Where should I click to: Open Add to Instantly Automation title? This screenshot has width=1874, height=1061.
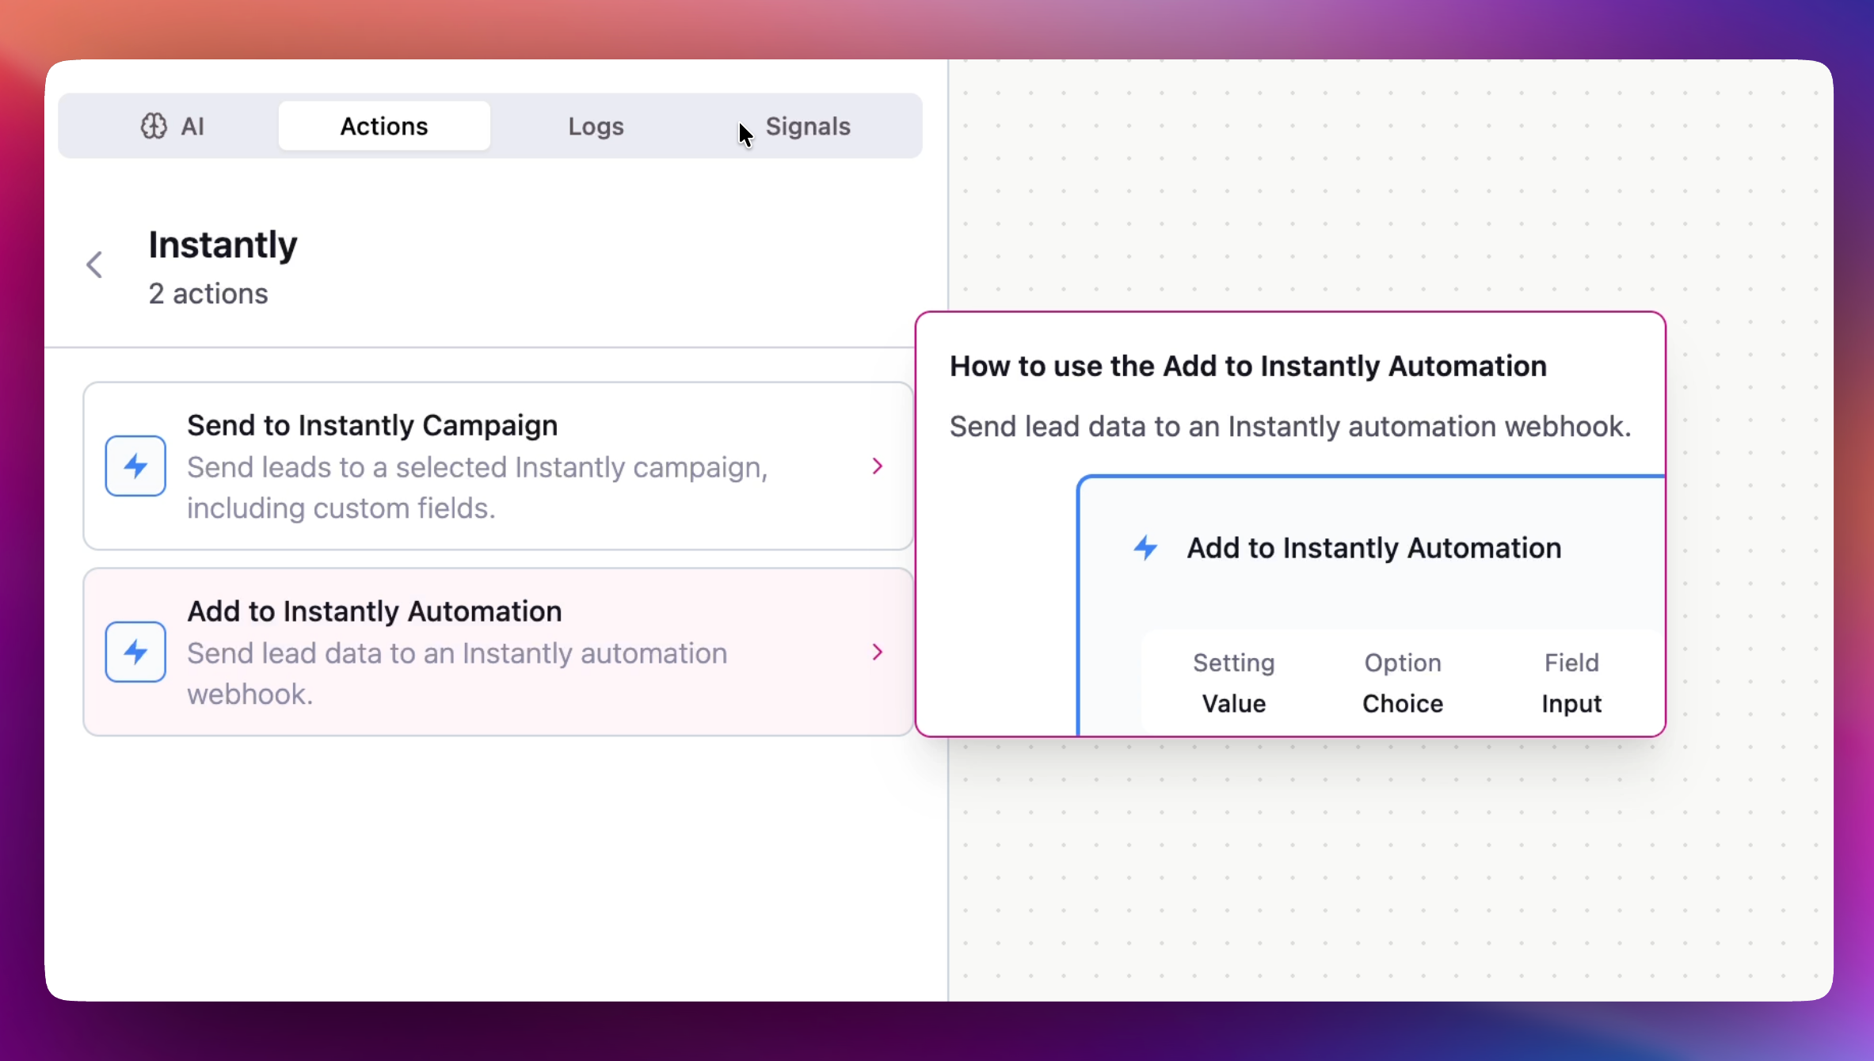[374, 611]
